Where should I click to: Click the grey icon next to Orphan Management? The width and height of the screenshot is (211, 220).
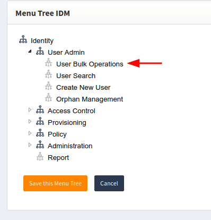49,98
